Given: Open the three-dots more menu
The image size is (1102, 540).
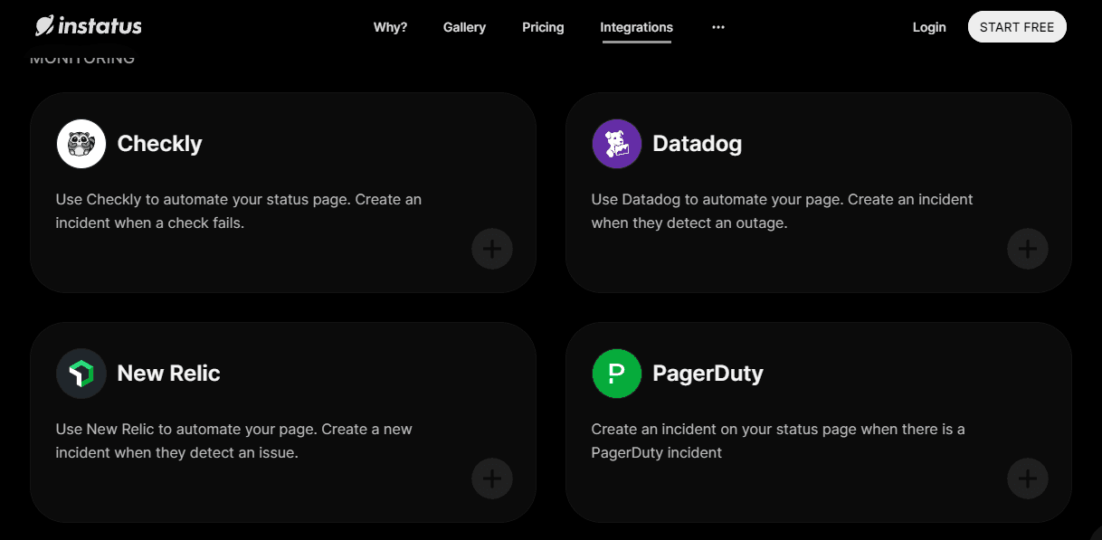Looking at the screenshot, I should 718,27.
